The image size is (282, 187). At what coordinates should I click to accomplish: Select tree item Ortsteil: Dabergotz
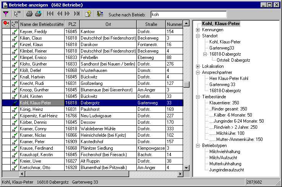[x=233, y=60]
